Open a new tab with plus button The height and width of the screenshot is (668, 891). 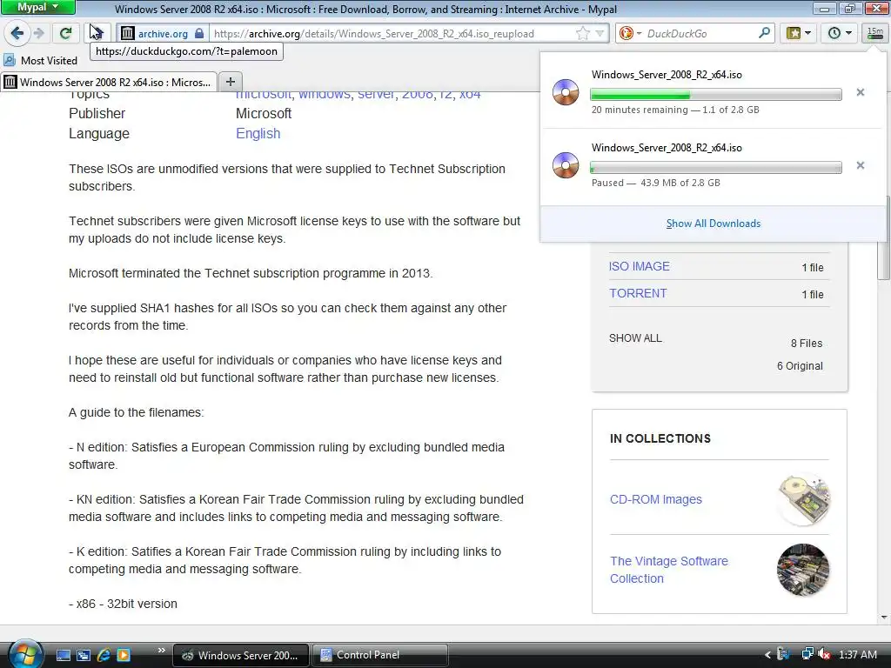coord(230,82)
